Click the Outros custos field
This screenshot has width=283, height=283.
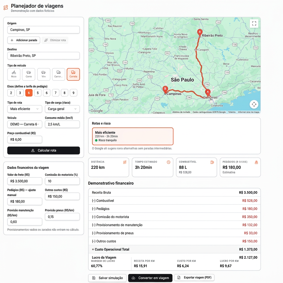(x=62, y=196)
